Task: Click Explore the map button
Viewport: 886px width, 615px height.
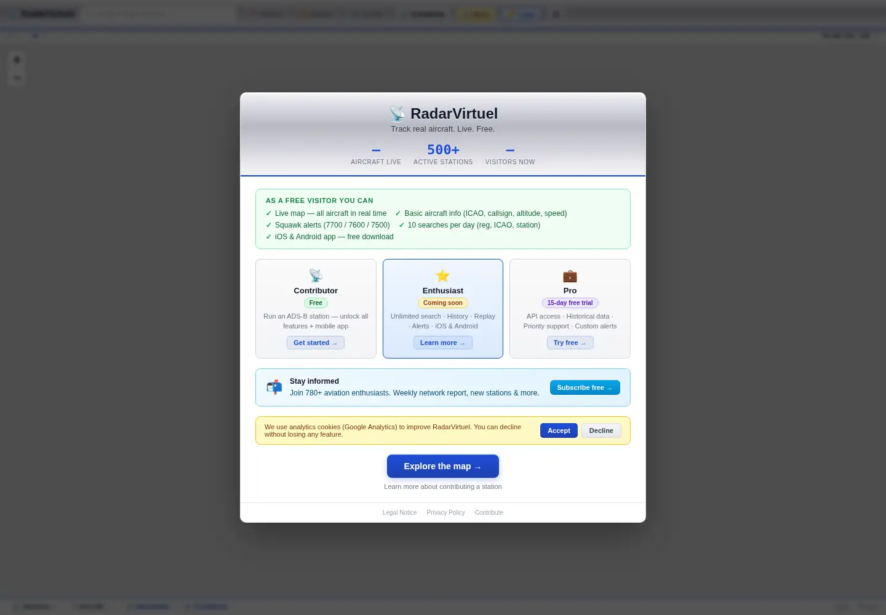Action: coord(443,466)
